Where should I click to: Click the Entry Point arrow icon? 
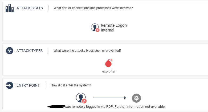tap(10, 85)
